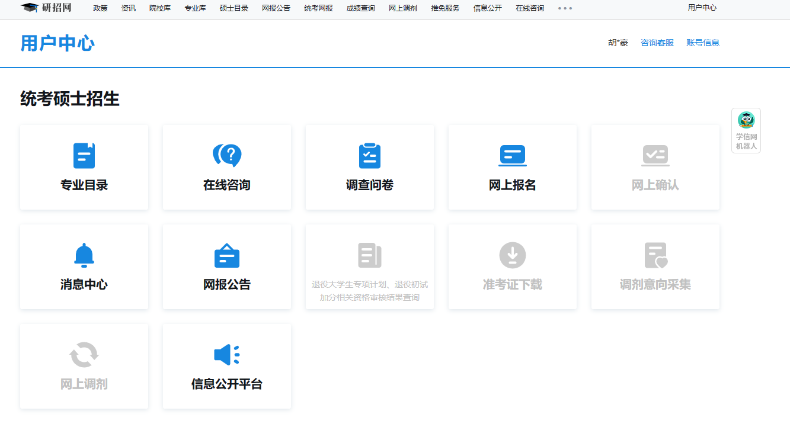
Task: Click the grayed 准考证下载 download icon
Action: coord(512,255)
